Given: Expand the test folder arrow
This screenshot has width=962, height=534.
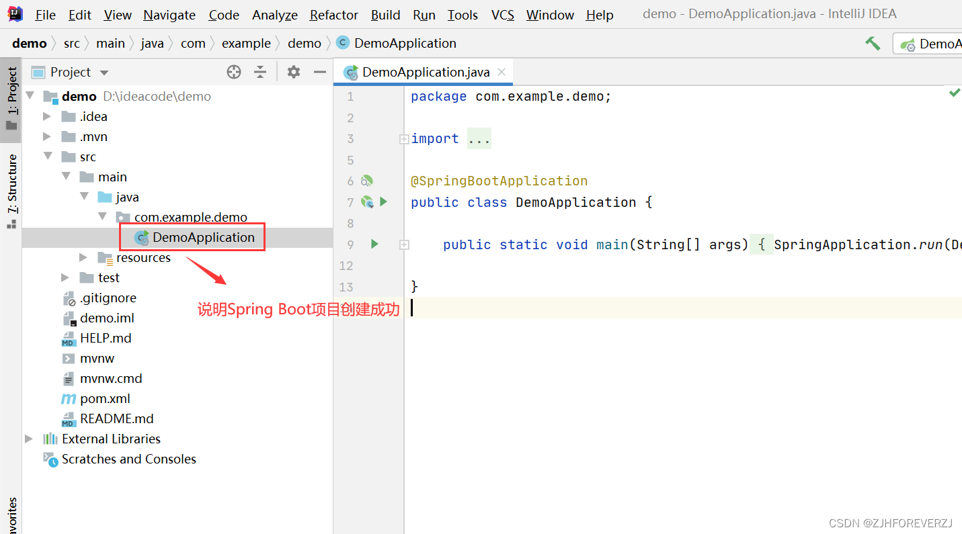Looking at the screenshot, I should pos(65,277).
